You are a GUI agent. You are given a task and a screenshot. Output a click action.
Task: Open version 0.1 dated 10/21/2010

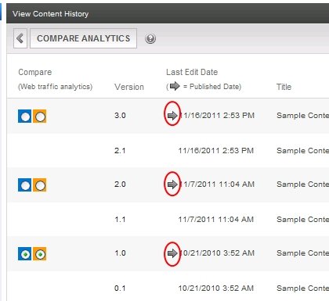(x=168, y=288)
